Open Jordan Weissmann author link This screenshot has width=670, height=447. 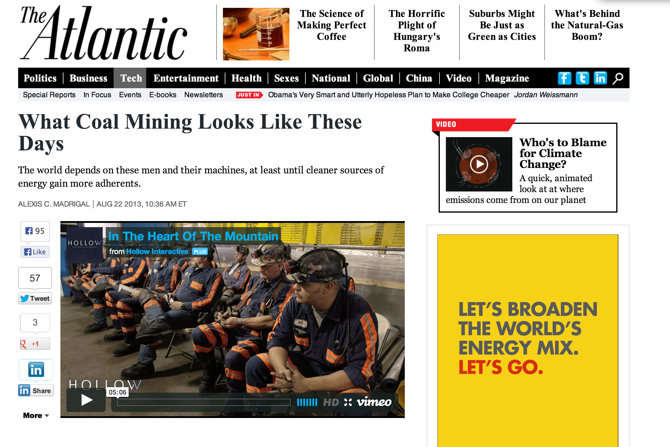[x=546, y=95]
